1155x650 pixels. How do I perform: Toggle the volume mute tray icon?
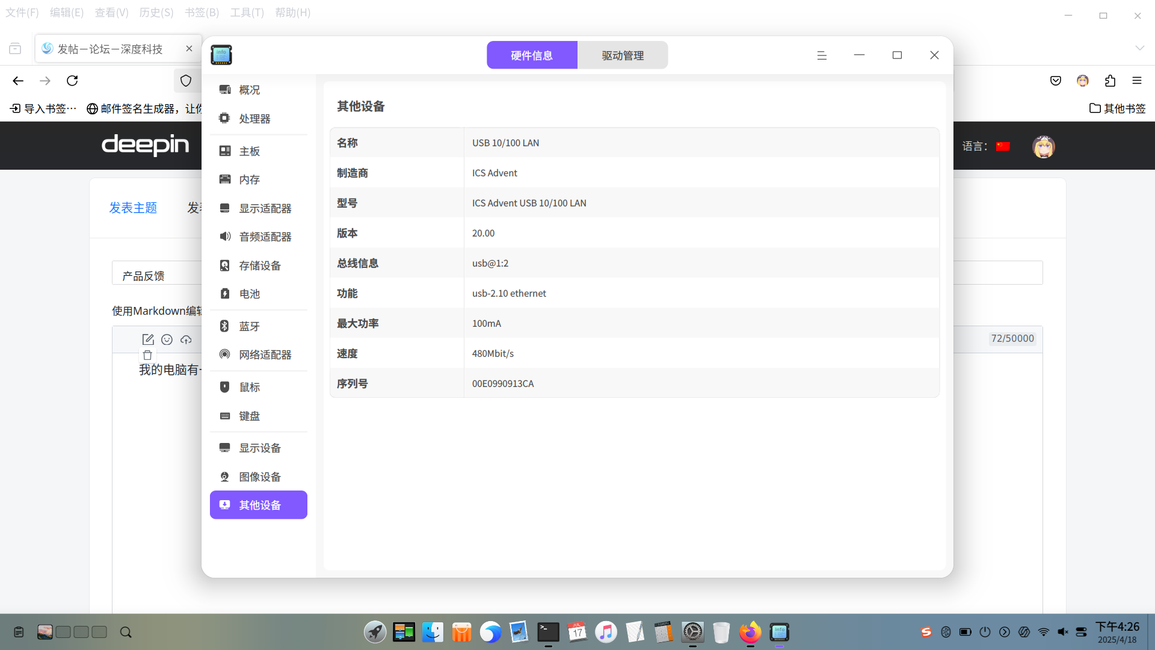(1063, 632)
